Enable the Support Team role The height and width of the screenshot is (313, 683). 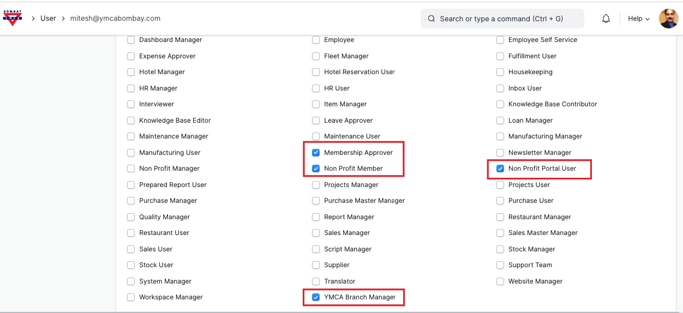(x=500, y=265)
